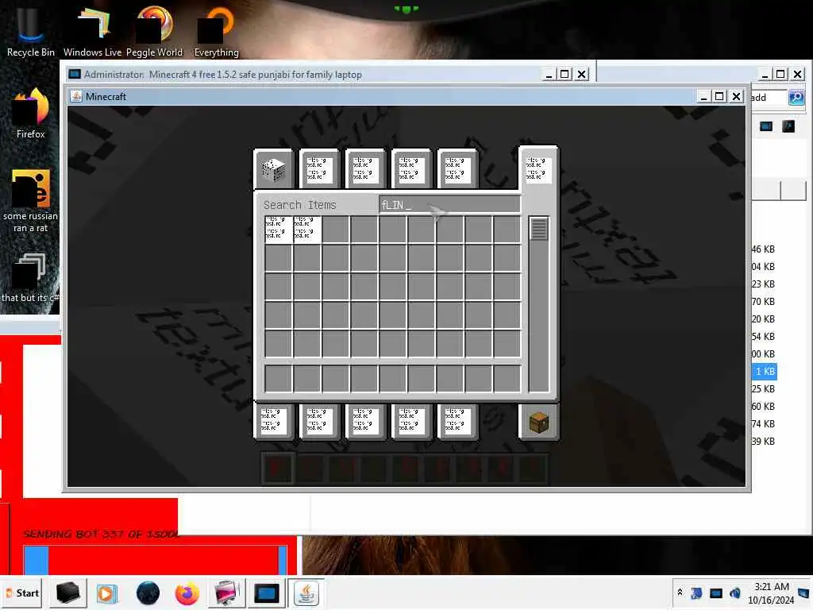Open the Start menu
This screenshot has width=813, height=610.
pyautogui.click(x=23, y=593)
